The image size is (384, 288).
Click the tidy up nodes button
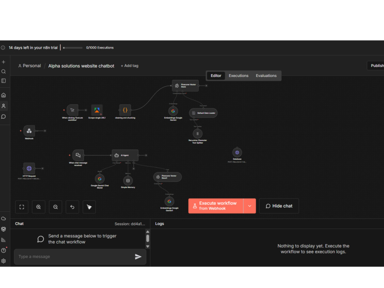(x=89, y=207)
